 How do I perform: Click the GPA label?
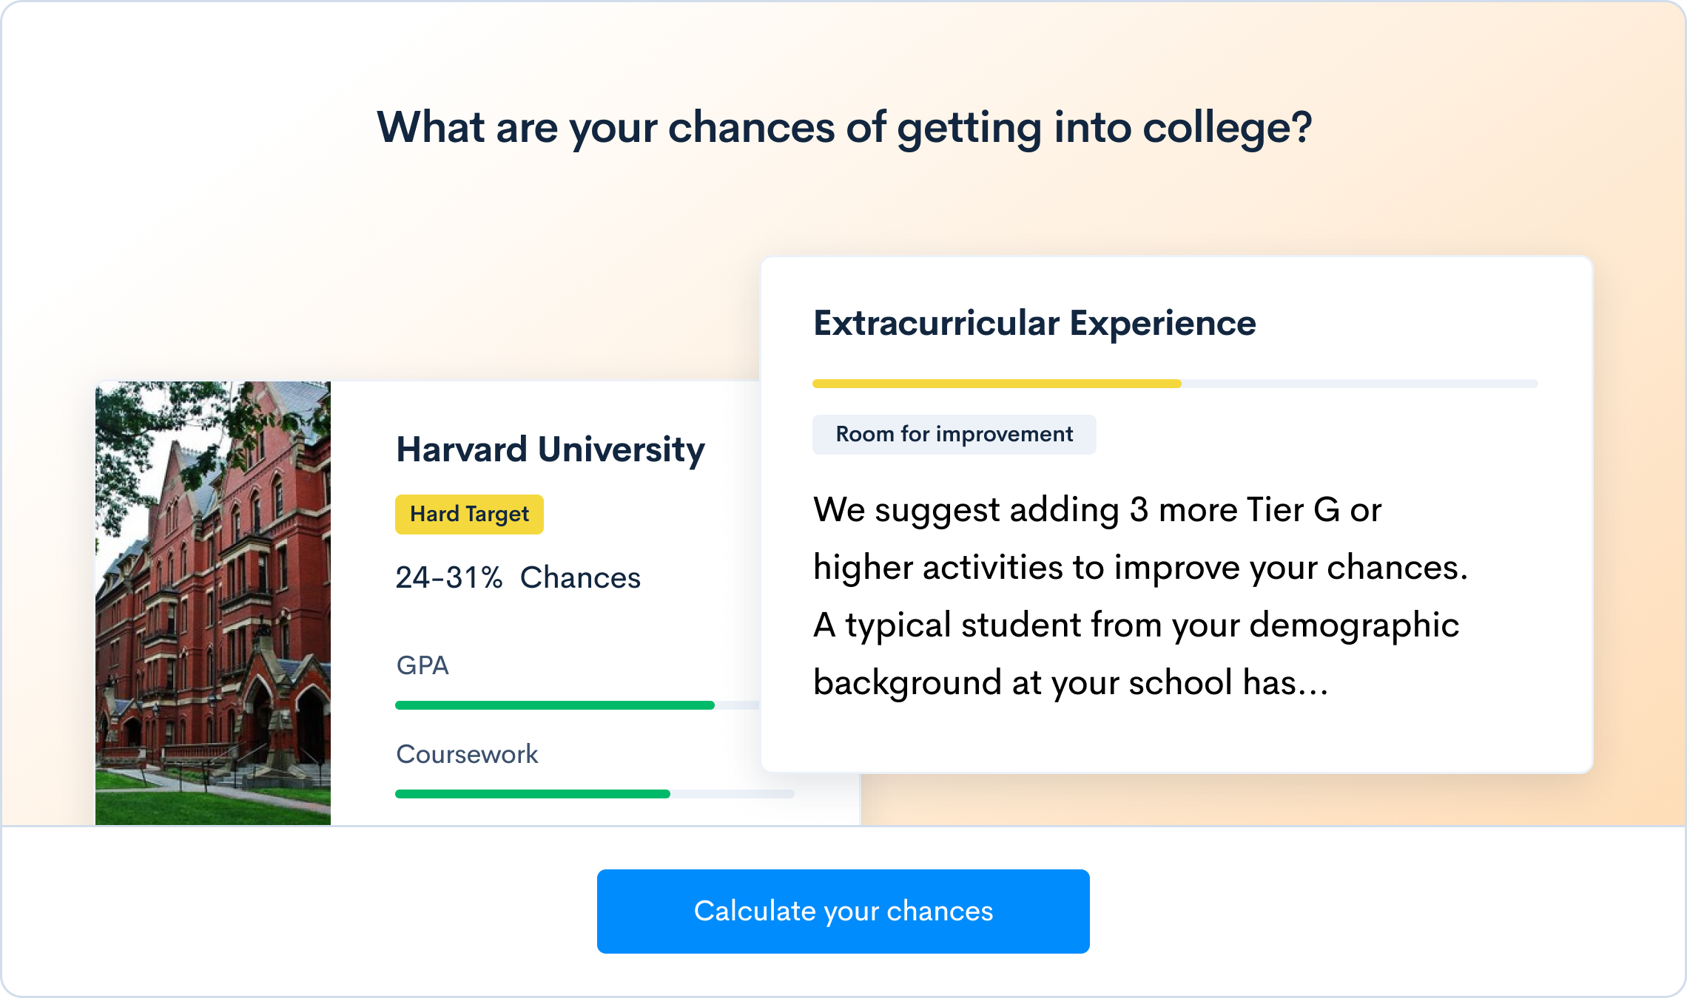click(x=422, y=665)
